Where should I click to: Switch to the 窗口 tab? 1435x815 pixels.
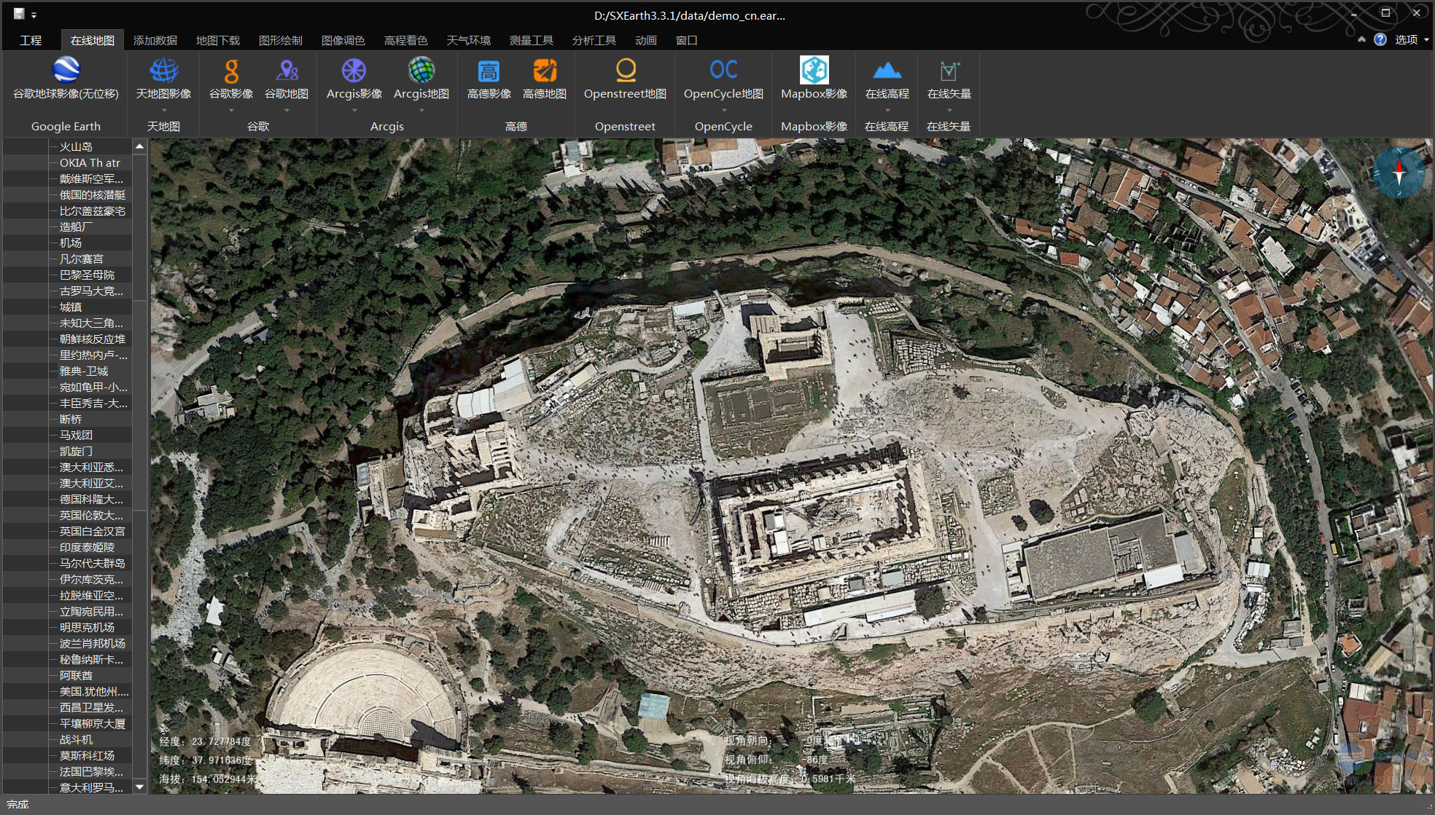coord(687,40)
